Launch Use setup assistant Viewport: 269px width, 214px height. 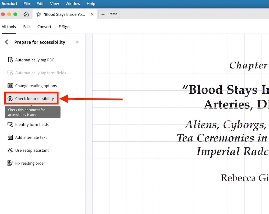pos(32,150)
